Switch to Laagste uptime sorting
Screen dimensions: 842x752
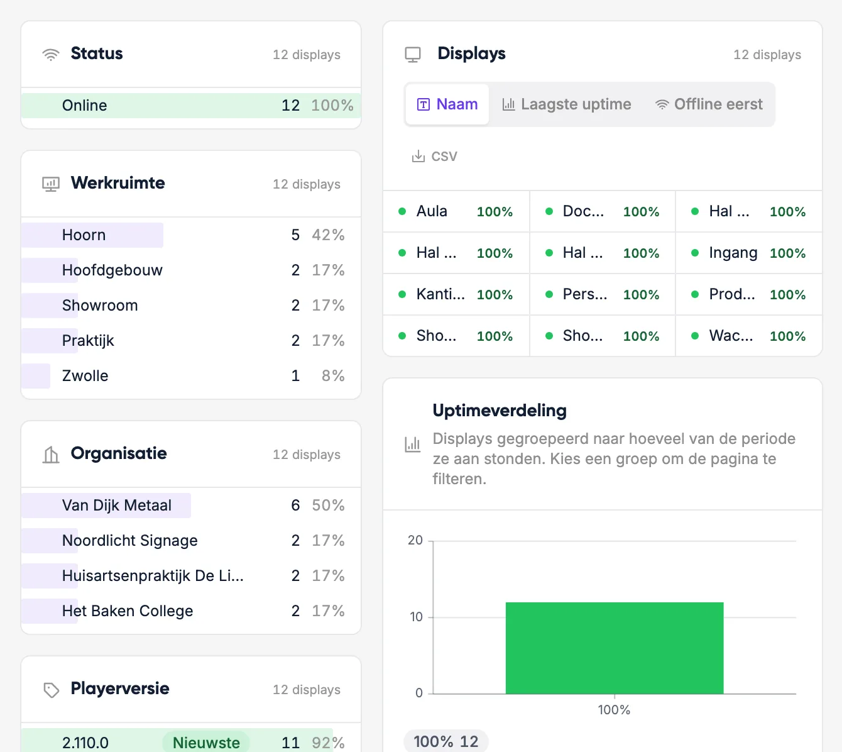(x=567, y=104)
